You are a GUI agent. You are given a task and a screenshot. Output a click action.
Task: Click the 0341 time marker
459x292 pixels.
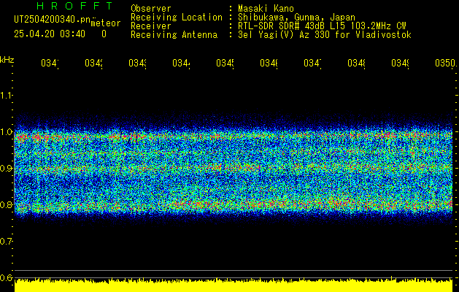click(x=50, y=63)
